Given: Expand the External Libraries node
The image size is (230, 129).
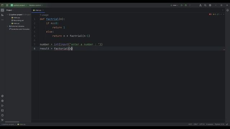Looking at the screenshot, I should (x=7, y=26).
